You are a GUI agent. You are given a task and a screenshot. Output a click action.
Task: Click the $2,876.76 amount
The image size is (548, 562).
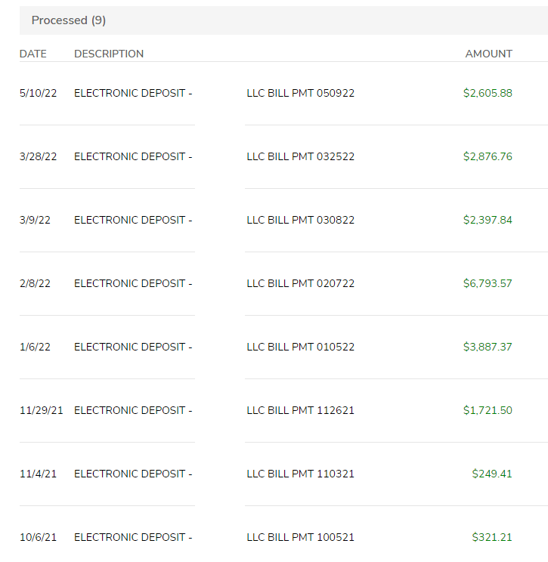pyautogui.click(x=488, y=156)
